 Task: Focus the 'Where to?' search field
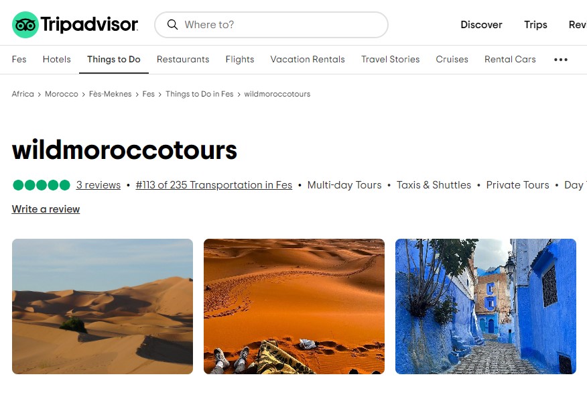coord(271,25)
